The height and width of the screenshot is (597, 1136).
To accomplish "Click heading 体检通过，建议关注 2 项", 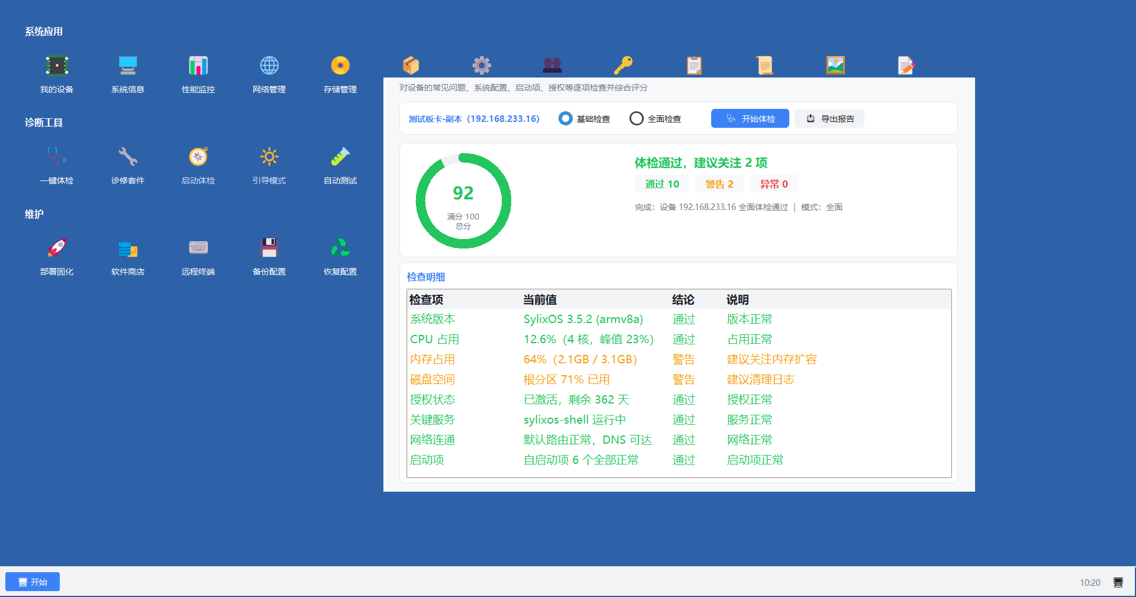I will 701,163.
